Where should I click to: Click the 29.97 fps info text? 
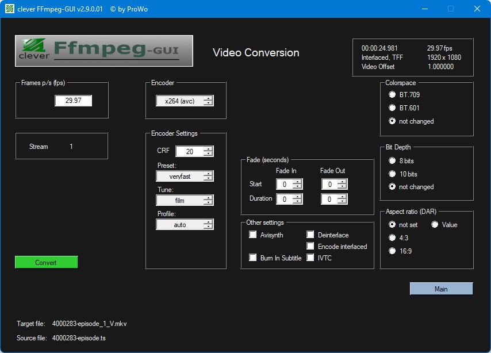(440, 48)
